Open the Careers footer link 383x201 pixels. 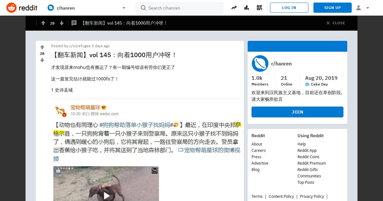click(x=259, y=151)
